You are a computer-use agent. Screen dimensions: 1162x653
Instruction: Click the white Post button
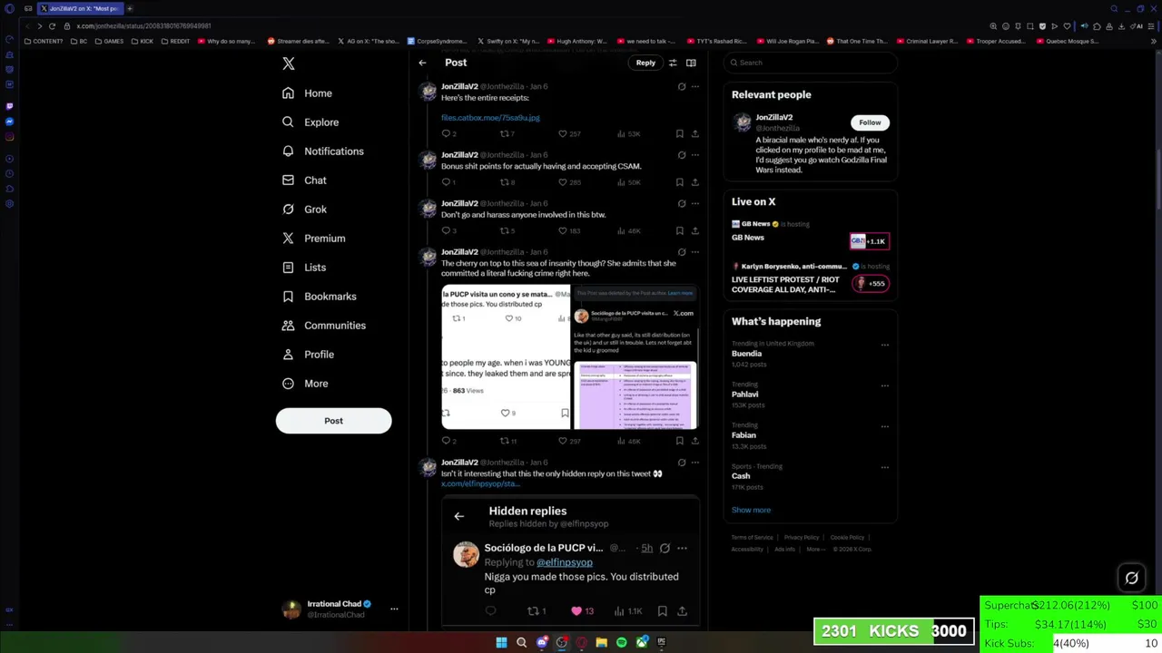(x=333, y=421)
